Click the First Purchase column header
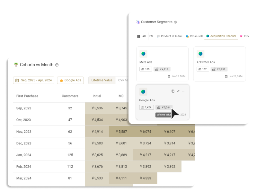The width and height of the screenshot is (257, 193). tap(27, 96)
